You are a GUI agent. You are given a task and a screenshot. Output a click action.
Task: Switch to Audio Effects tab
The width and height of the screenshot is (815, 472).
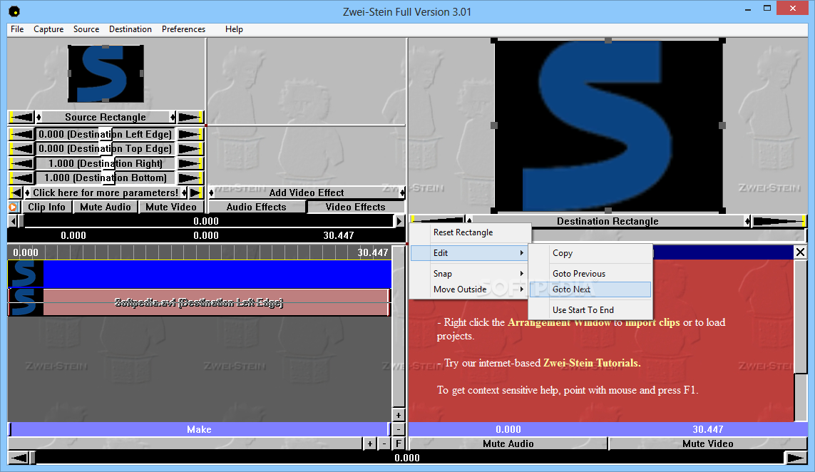point(256,207)
